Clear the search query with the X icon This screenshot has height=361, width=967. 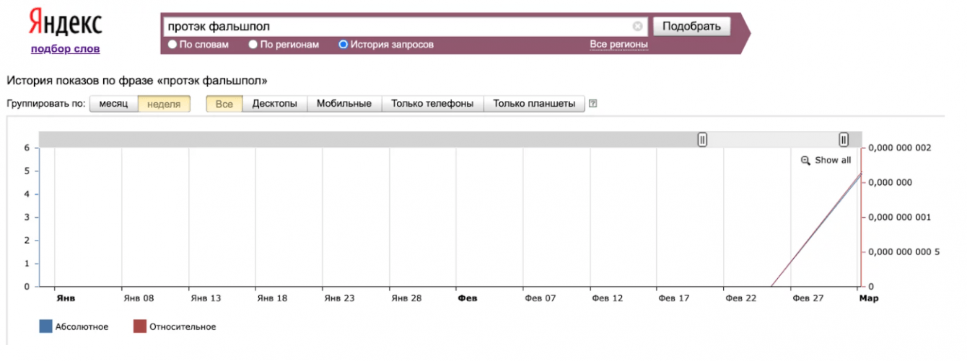(x=637, y=27)
